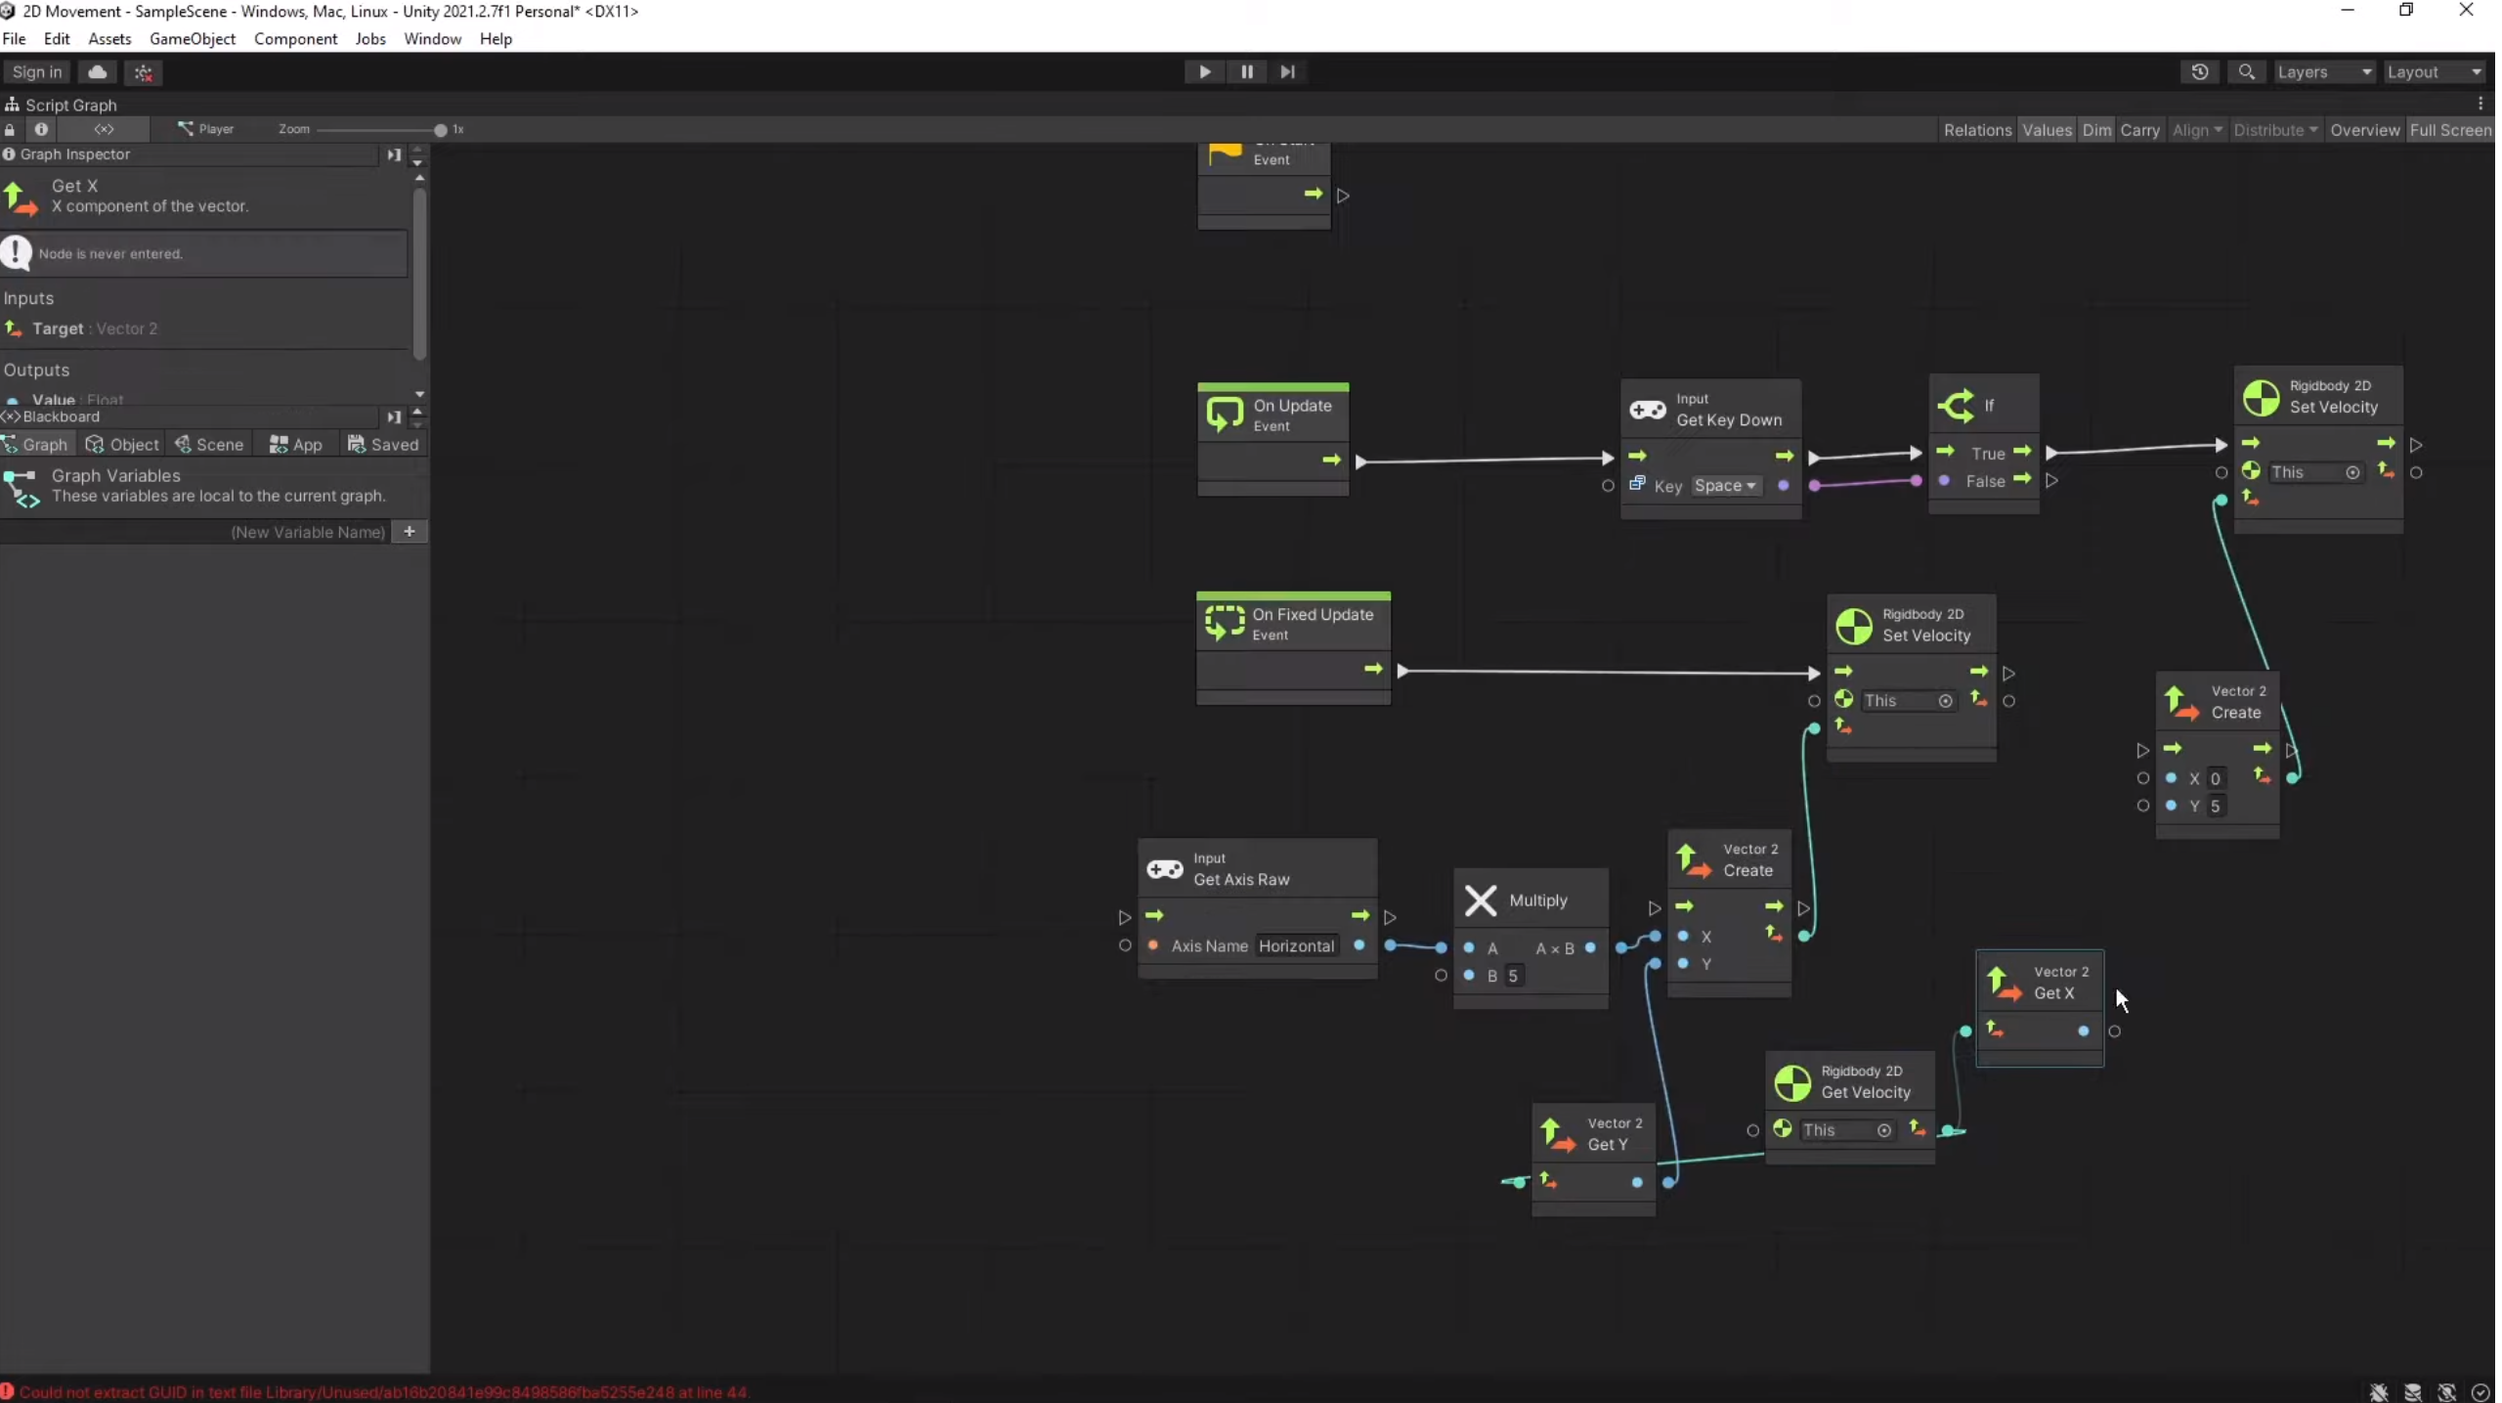Click the Graph Inspector scrollbar
Screen dimensions: 2502x1403
pos(420,274)
